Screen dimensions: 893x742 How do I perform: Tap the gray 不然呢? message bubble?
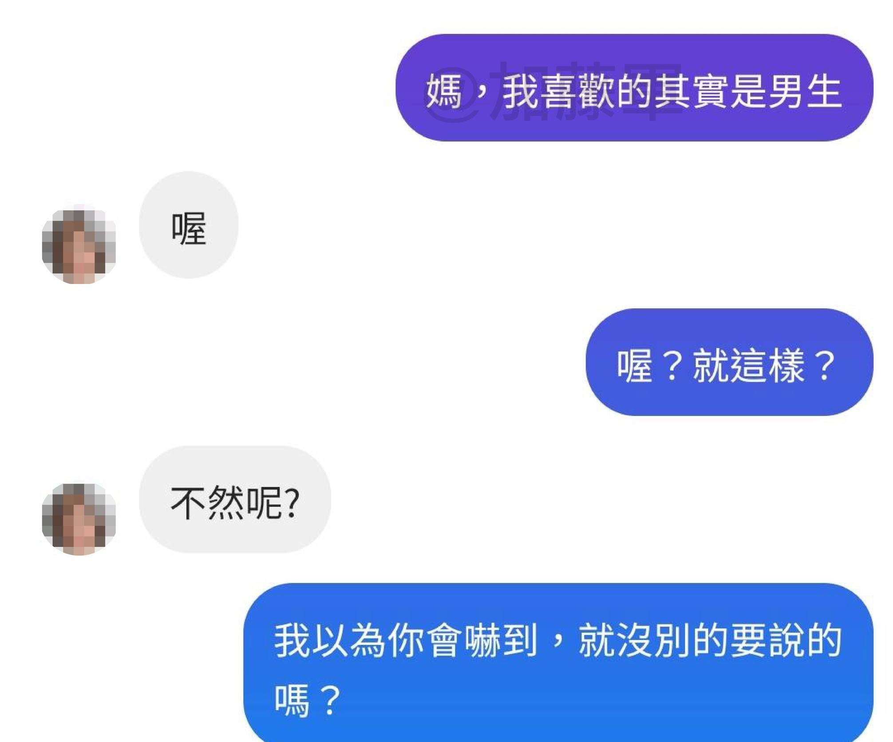pos(235,499)
